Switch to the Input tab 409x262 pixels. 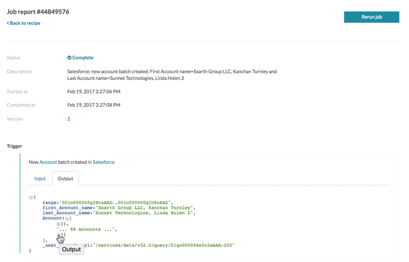click(40, 178)
